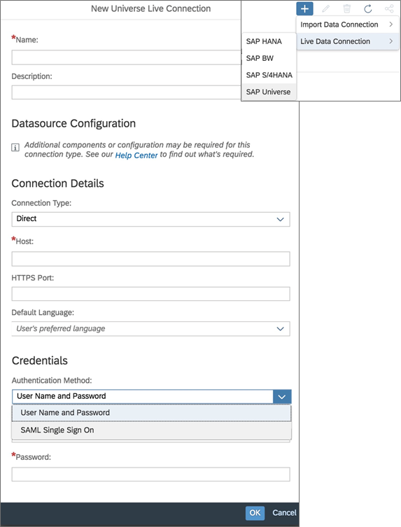Click the refresh connections icon
Screen dimensions: 401x527
click(368, 8)
